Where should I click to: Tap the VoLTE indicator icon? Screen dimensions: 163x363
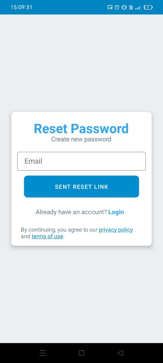131,7
